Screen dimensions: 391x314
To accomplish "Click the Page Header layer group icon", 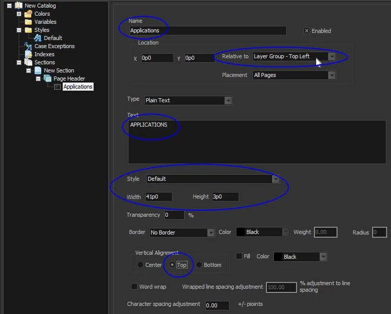I will [x=48, y=78].
